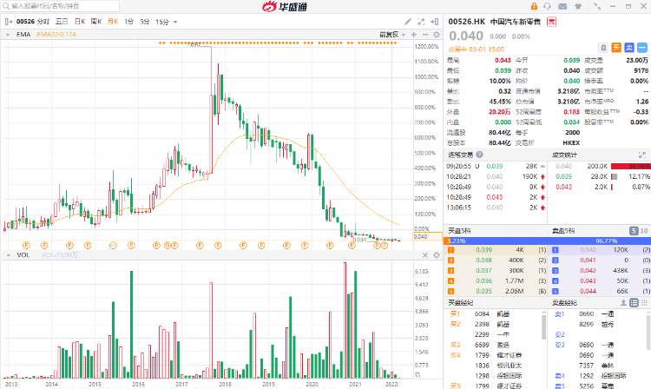
Task: Collapse the EMA indicator arrow
Action: (x=8, y=35)
